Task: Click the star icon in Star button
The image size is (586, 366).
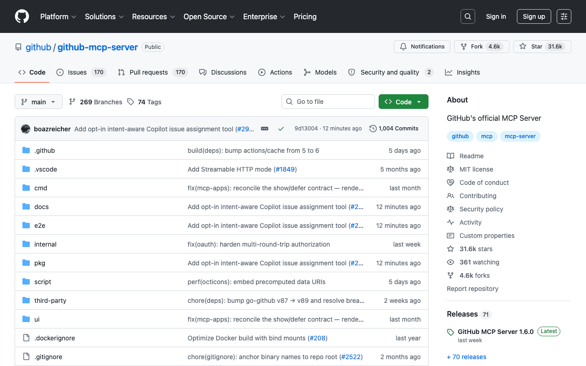Action: point(523,47)
